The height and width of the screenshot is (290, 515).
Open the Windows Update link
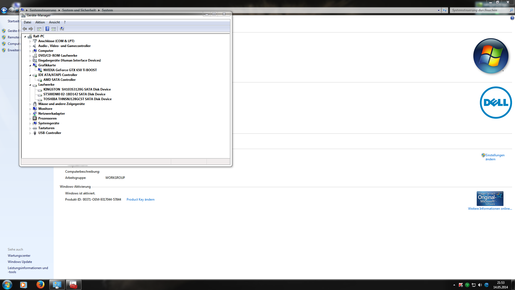coord(20,262)
